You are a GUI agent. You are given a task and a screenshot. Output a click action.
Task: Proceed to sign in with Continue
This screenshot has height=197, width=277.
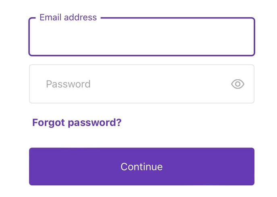(142, 166)
